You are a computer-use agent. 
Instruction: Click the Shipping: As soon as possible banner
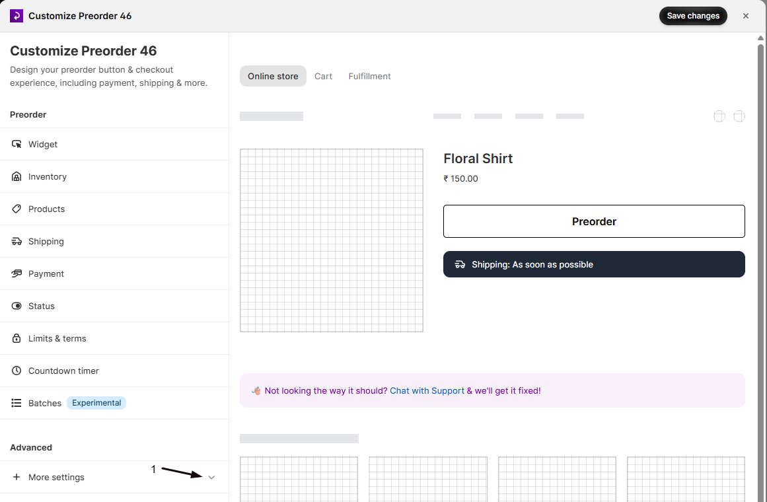coord(594,264)
